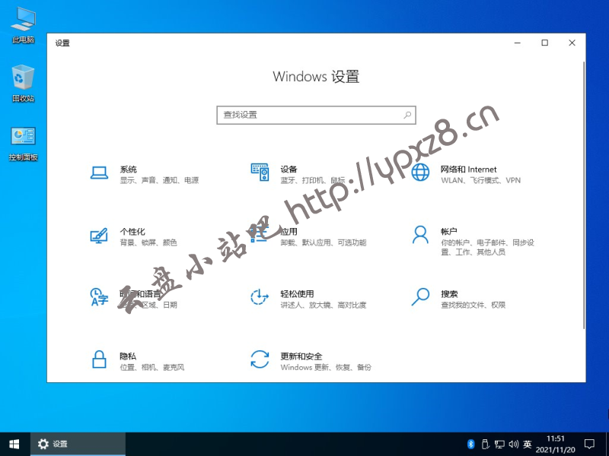Open the 系统 laptop icon
This screenshot has height=456, width=609.
coord(99,173)
